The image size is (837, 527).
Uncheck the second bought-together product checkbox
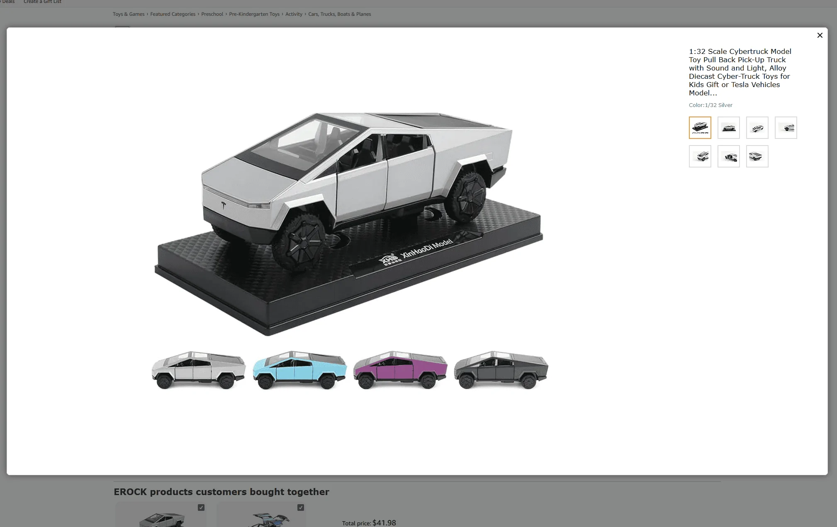[x=301, y=508]
